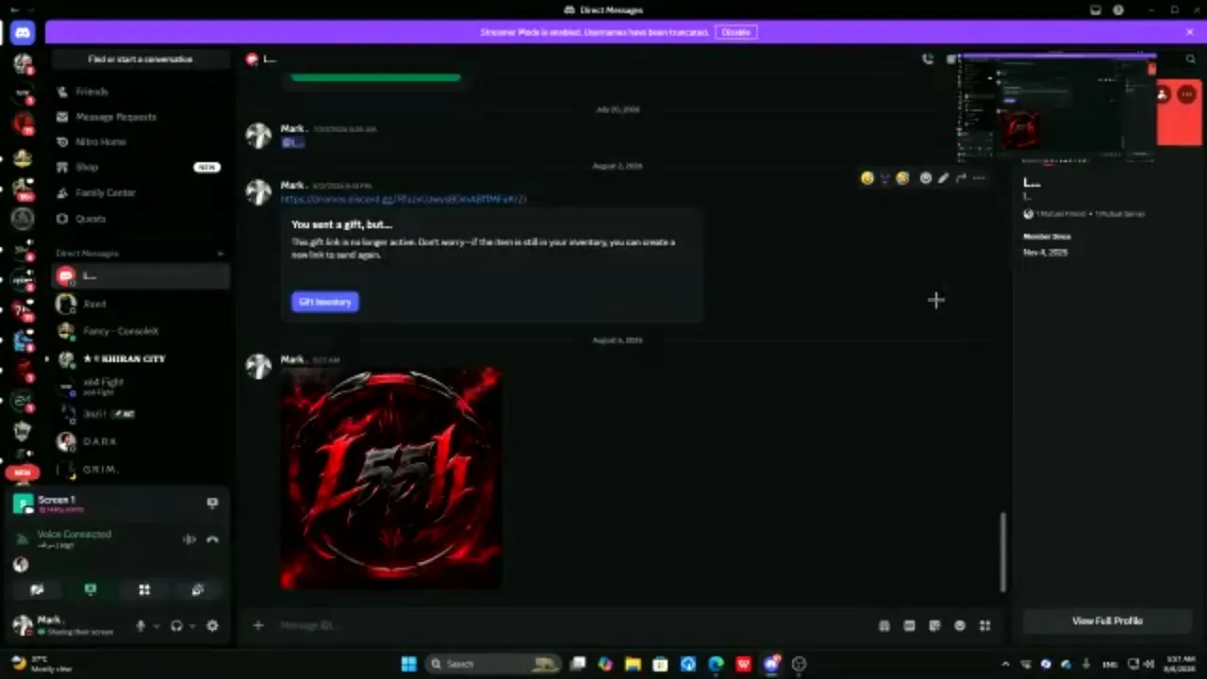Open Message Requests
The height and width of the screenshot is (679, 1207).
pyautogui.click(x=141, y=117)
